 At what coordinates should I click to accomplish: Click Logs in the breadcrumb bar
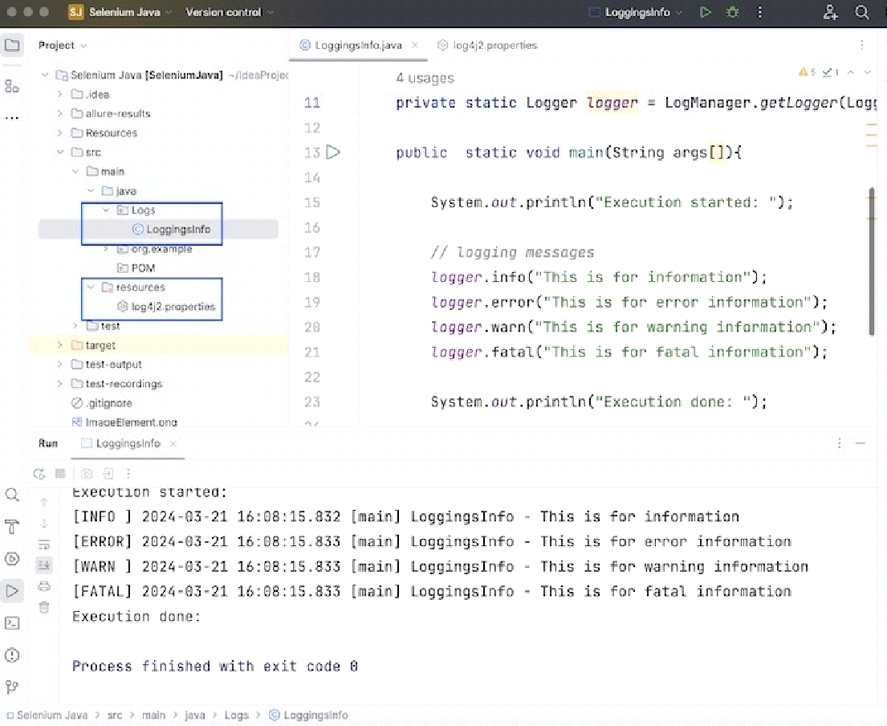(x=237, y=716)
